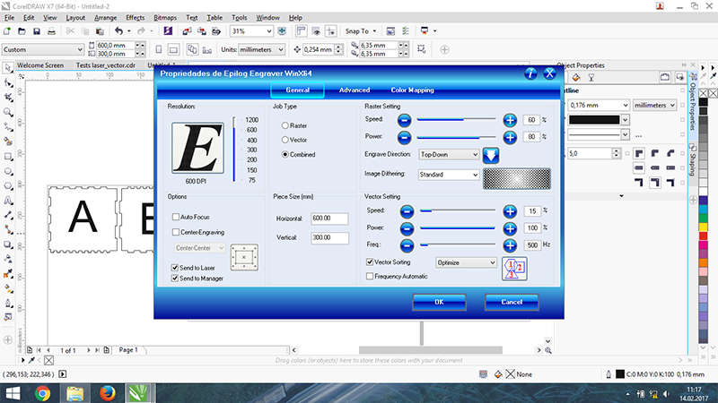Click the Welcome Screen tab

(40, 64)
